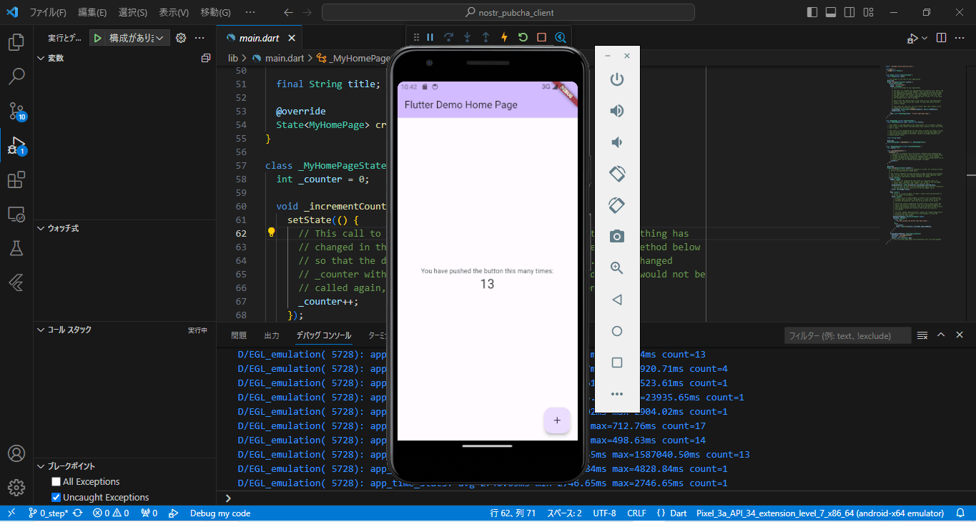Rotate emulator left
Screen dimensions: 976x522
617,173
